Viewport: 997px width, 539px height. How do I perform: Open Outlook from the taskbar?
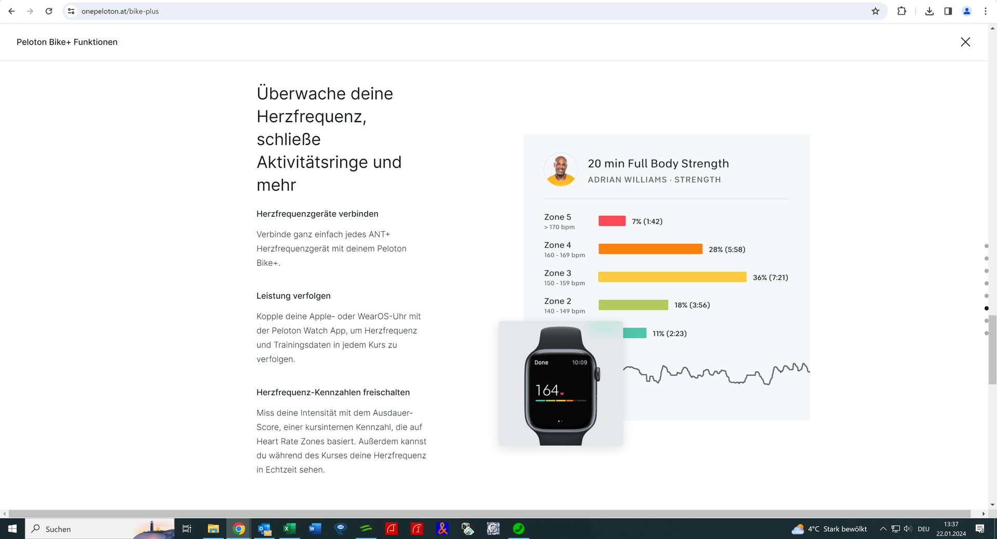[x=264, y=529]
